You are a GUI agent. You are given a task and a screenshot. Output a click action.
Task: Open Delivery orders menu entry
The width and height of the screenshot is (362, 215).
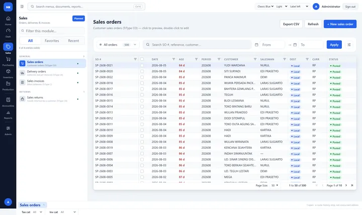pyautogui.click(x=52, y=73)
